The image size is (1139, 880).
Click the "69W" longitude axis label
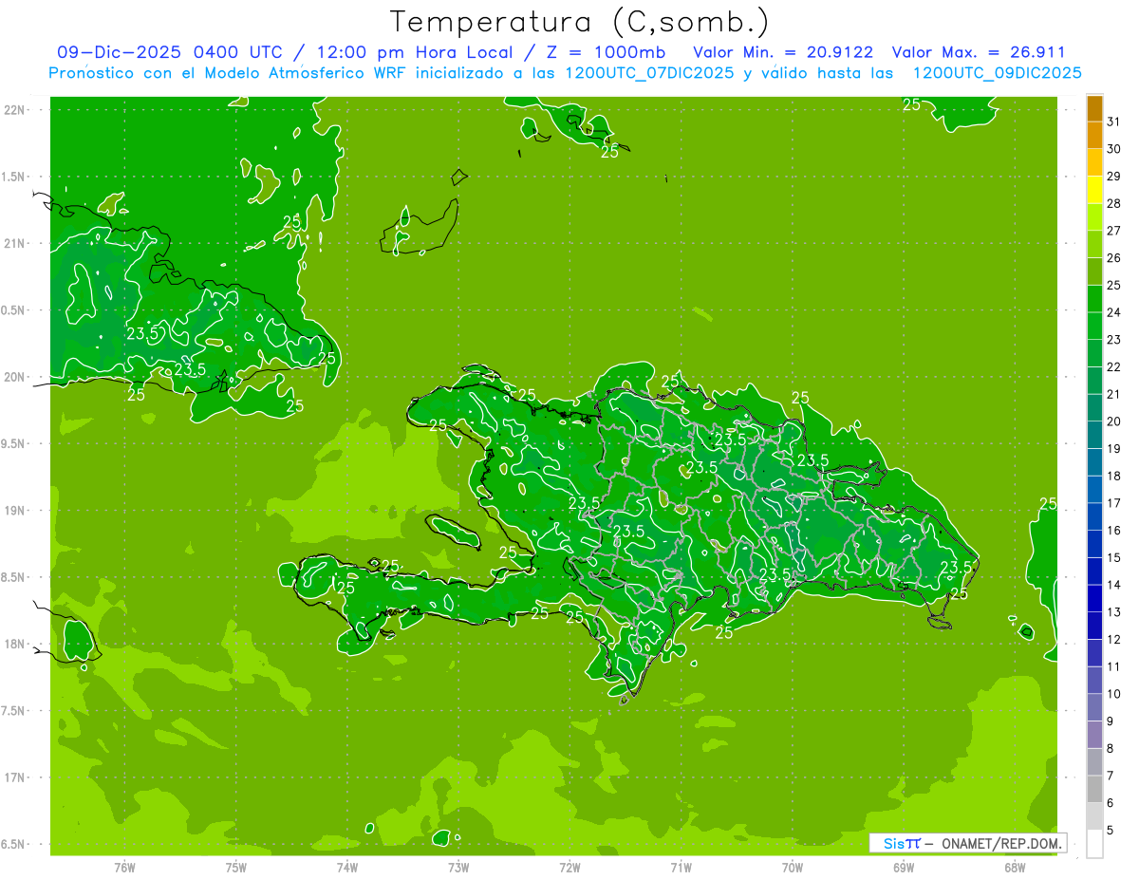(904, 867)
